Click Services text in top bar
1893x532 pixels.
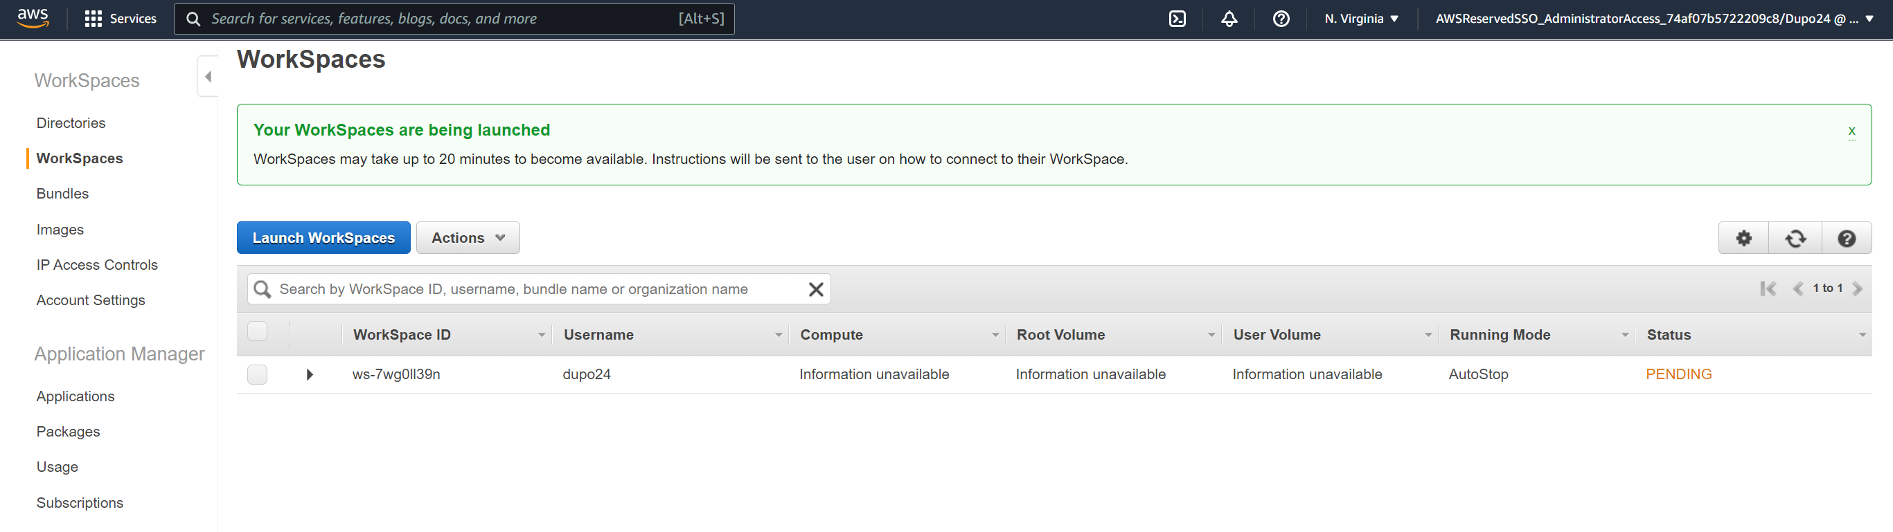coord(133,19)
